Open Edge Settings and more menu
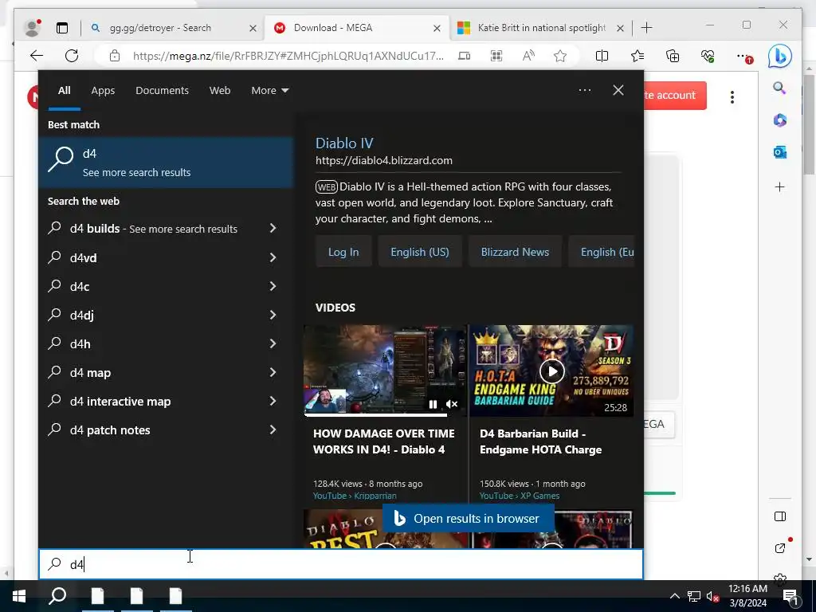This screenshot has height=612, width=816. 743,57
